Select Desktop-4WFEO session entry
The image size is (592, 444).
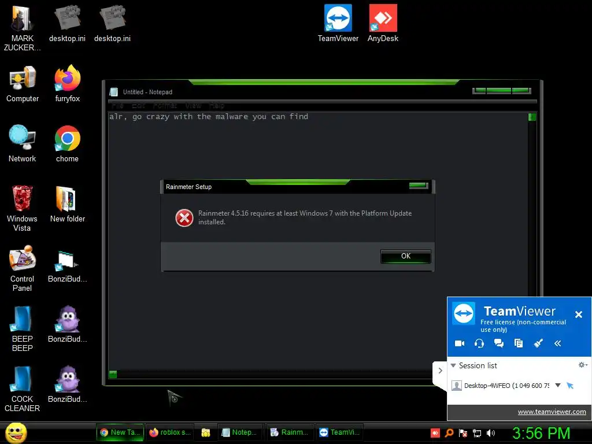pos(506,386)
